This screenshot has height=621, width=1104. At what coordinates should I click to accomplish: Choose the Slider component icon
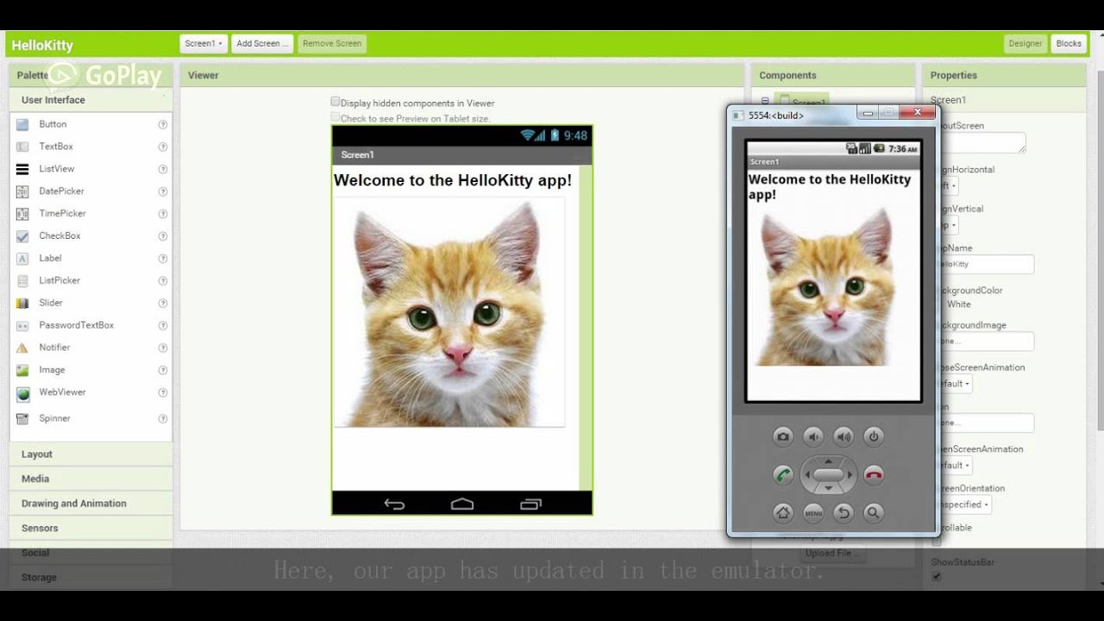22,304
